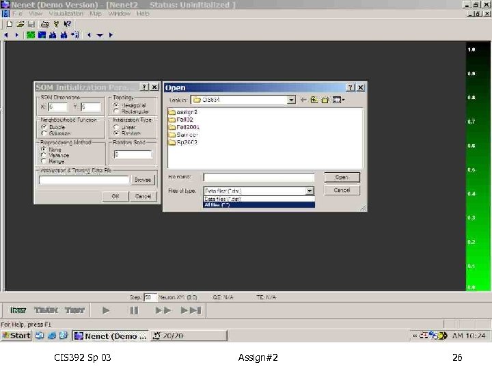Screen dimensions: 492x369
Task: Click the context help pointer icon
Action: (68, 24)
